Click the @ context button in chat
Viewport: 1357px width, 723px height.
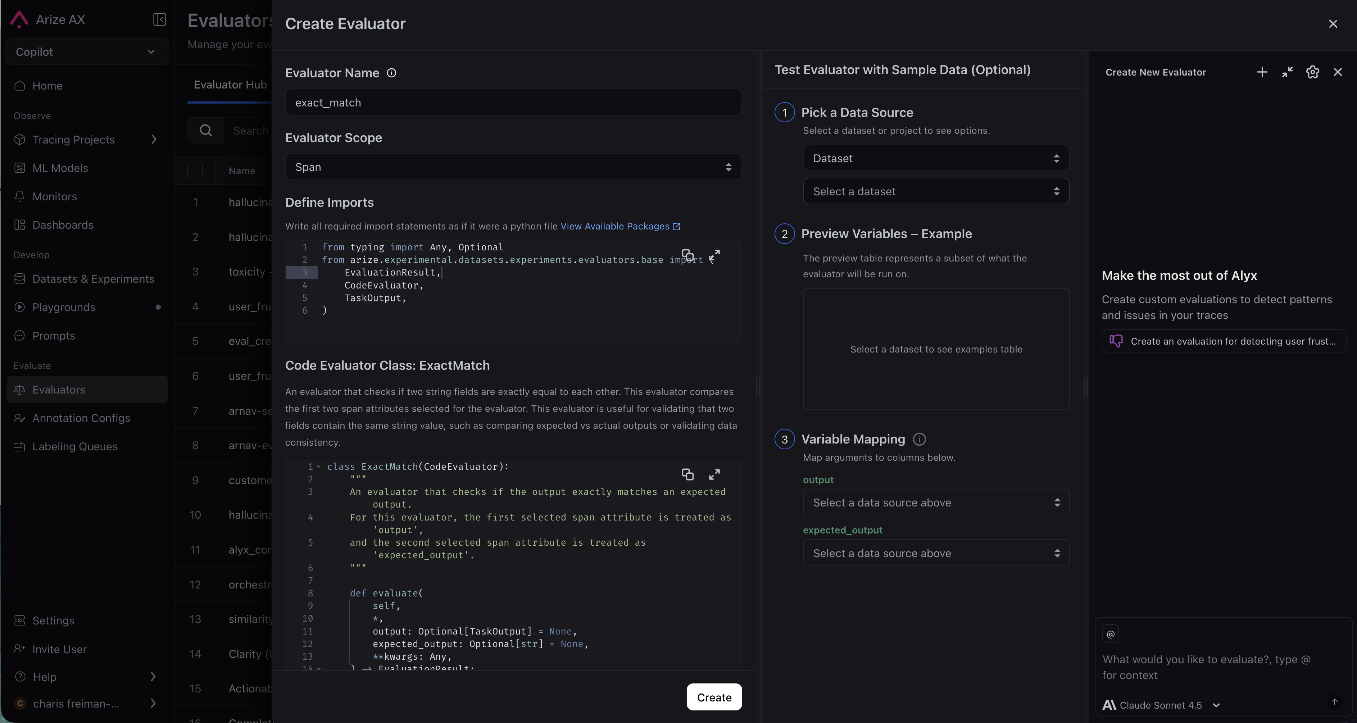click(1111, 634)
